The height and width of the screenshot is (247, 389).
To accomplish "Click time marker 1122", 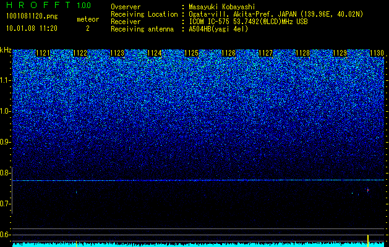I will tap(80, 53).
